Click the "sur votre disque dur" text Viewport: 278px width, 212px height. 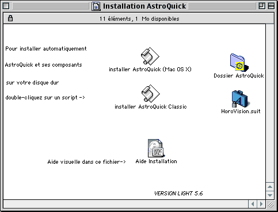click(32, 83)
